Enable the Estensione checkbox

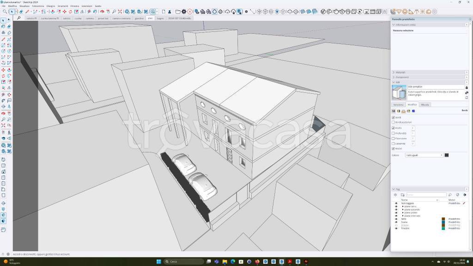394,139
